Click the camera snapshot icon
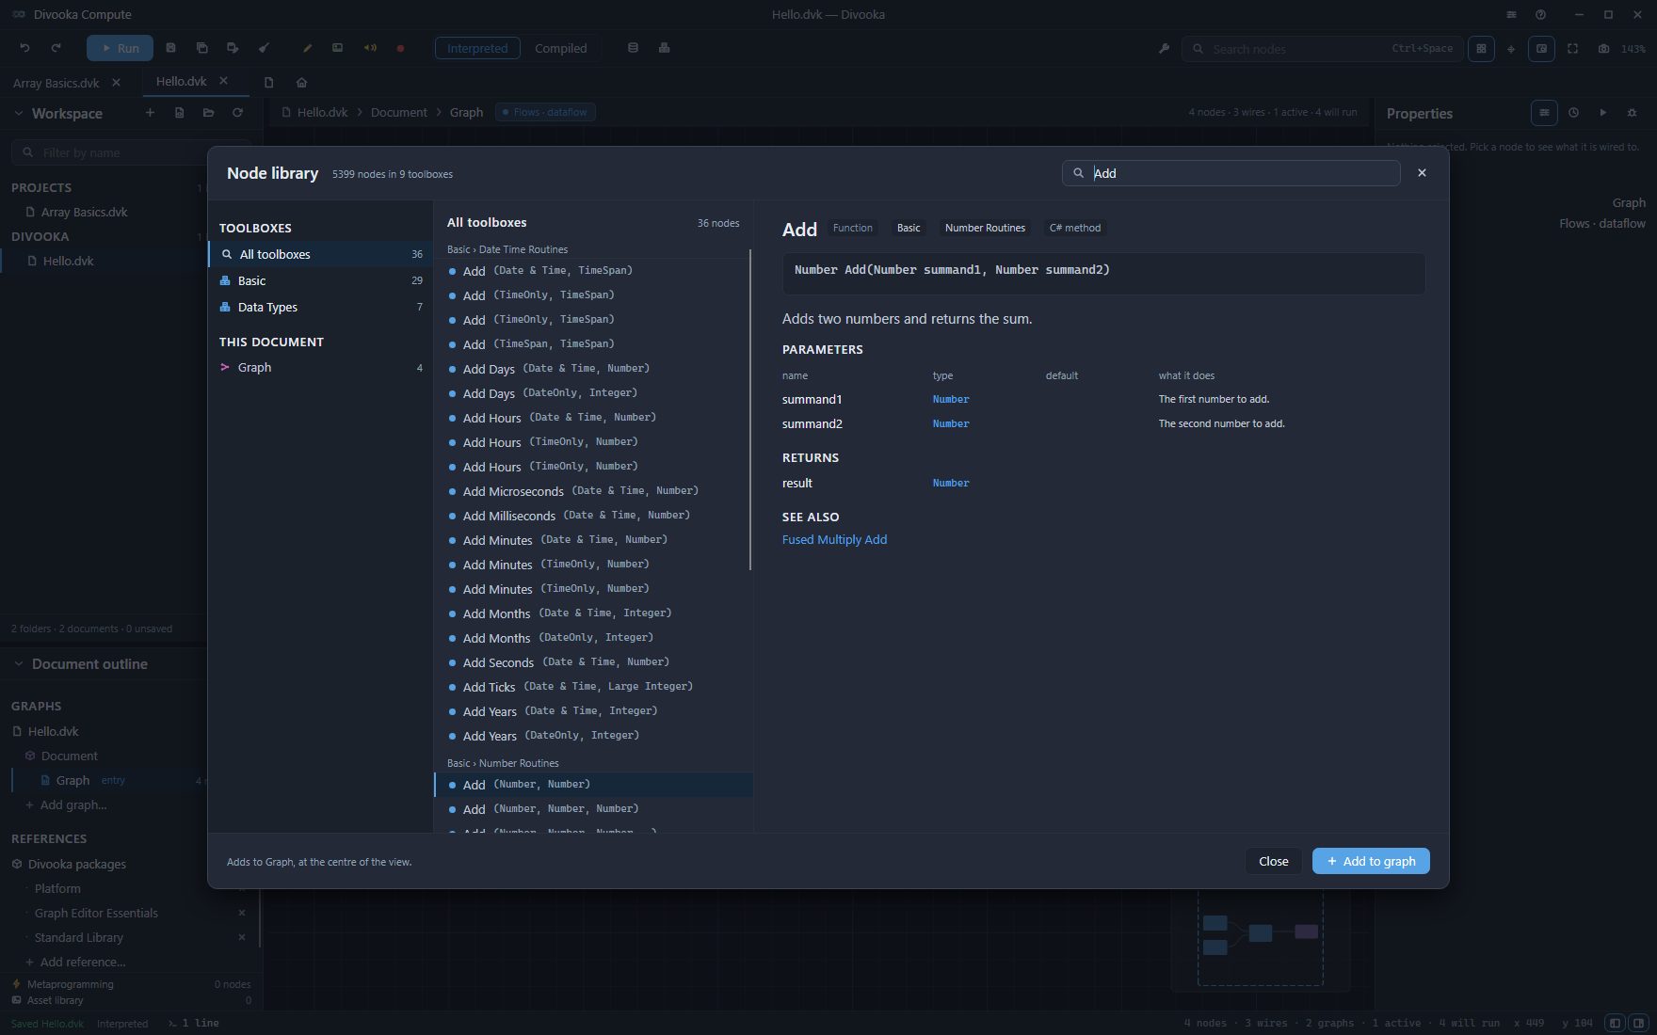The width and height of the screenshot is (1657, 1035). click(1603, 48)
